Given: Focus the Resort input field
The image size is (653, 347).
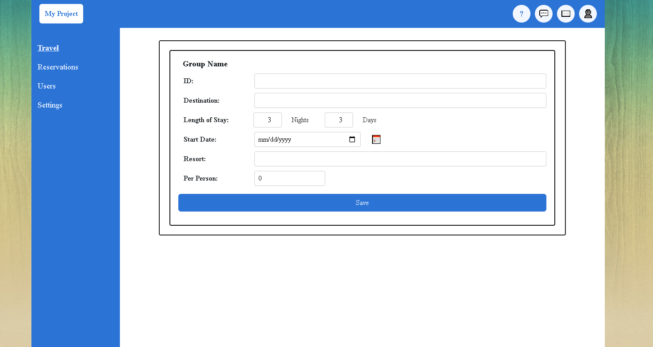Looking at the screenshot, I should [400, 159].
